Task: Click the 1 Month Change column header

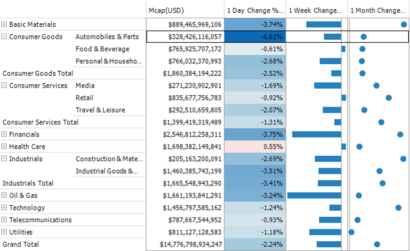Action: 378,10
